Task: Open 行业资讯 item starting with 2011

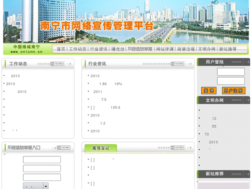Action: 98,92
